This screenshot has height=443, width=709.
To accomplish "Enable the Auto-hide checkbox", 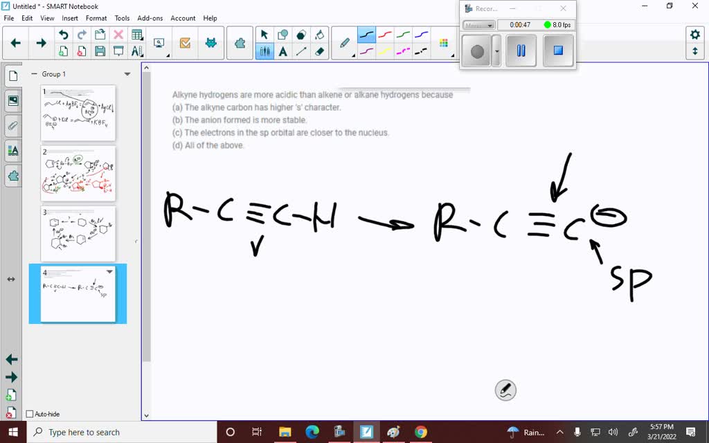I will tap(30, 414).
